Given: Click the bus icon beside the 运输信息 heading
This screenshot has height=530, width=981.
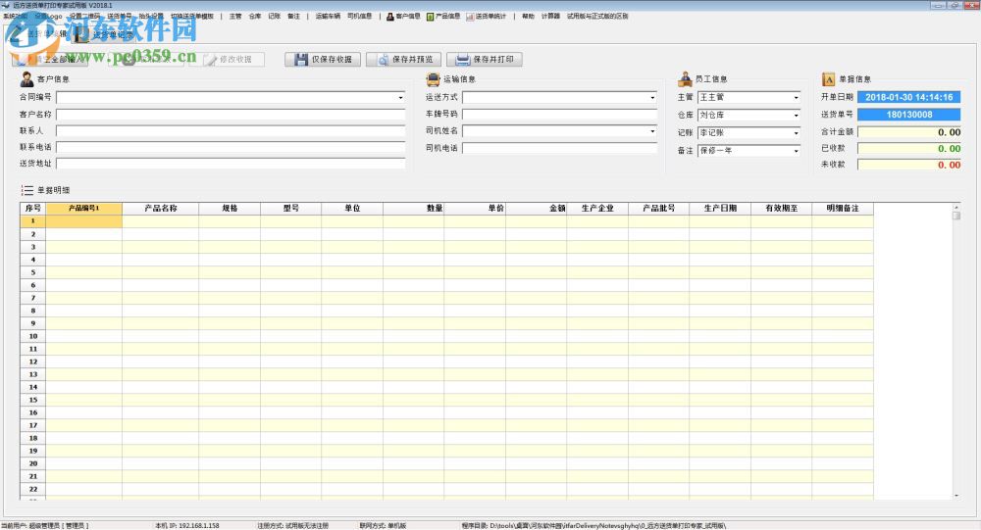Looking at the screenshot, I should (433, 78).
